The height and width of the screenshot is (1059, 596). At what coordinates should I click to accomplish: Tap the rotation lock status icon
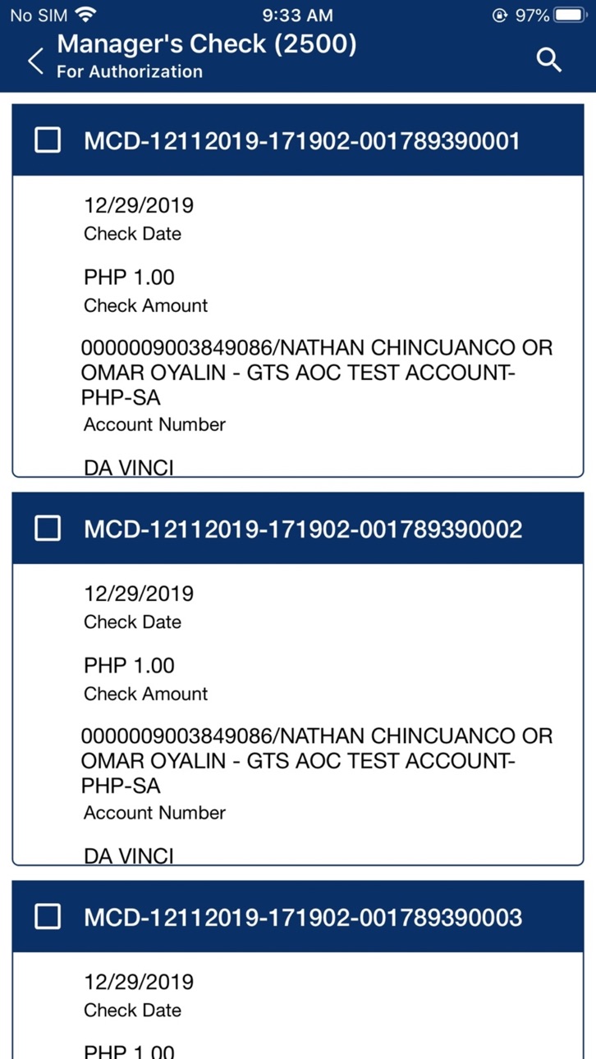click(501, 15)
